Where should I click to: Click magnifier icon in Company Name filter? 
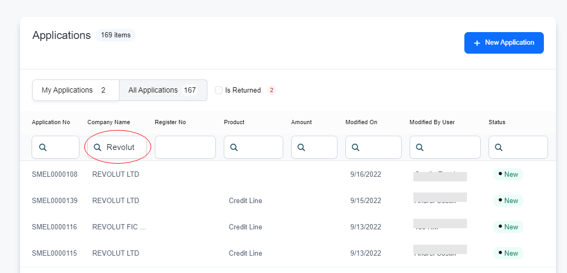[x=97, y=147]
